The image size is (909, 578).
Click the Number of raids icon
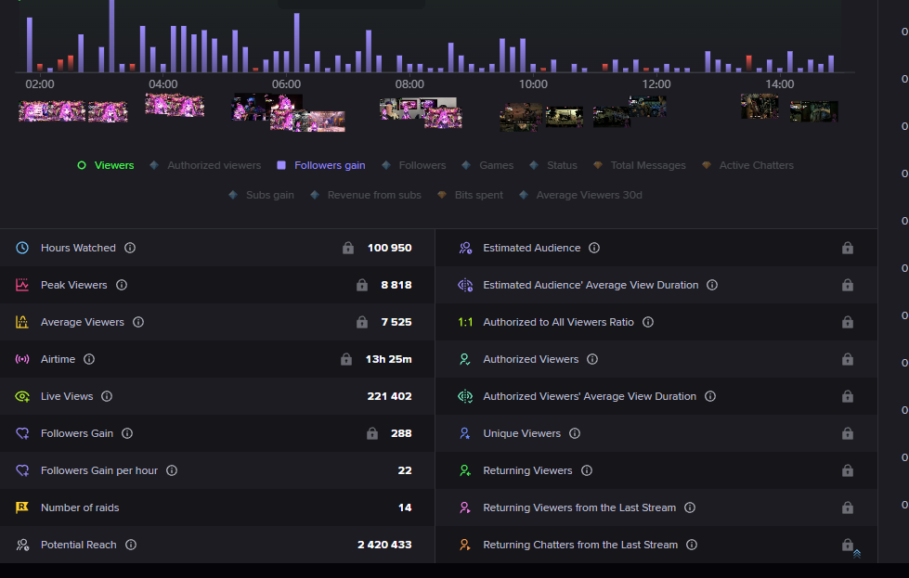(x=22, y=507)
